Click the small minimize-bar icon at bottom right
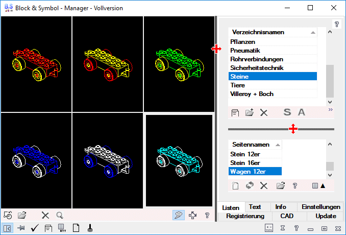 tap(310, 229)
